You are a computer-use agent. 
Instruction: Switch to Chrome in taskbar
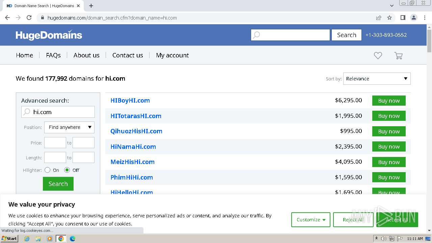(61, 239)
